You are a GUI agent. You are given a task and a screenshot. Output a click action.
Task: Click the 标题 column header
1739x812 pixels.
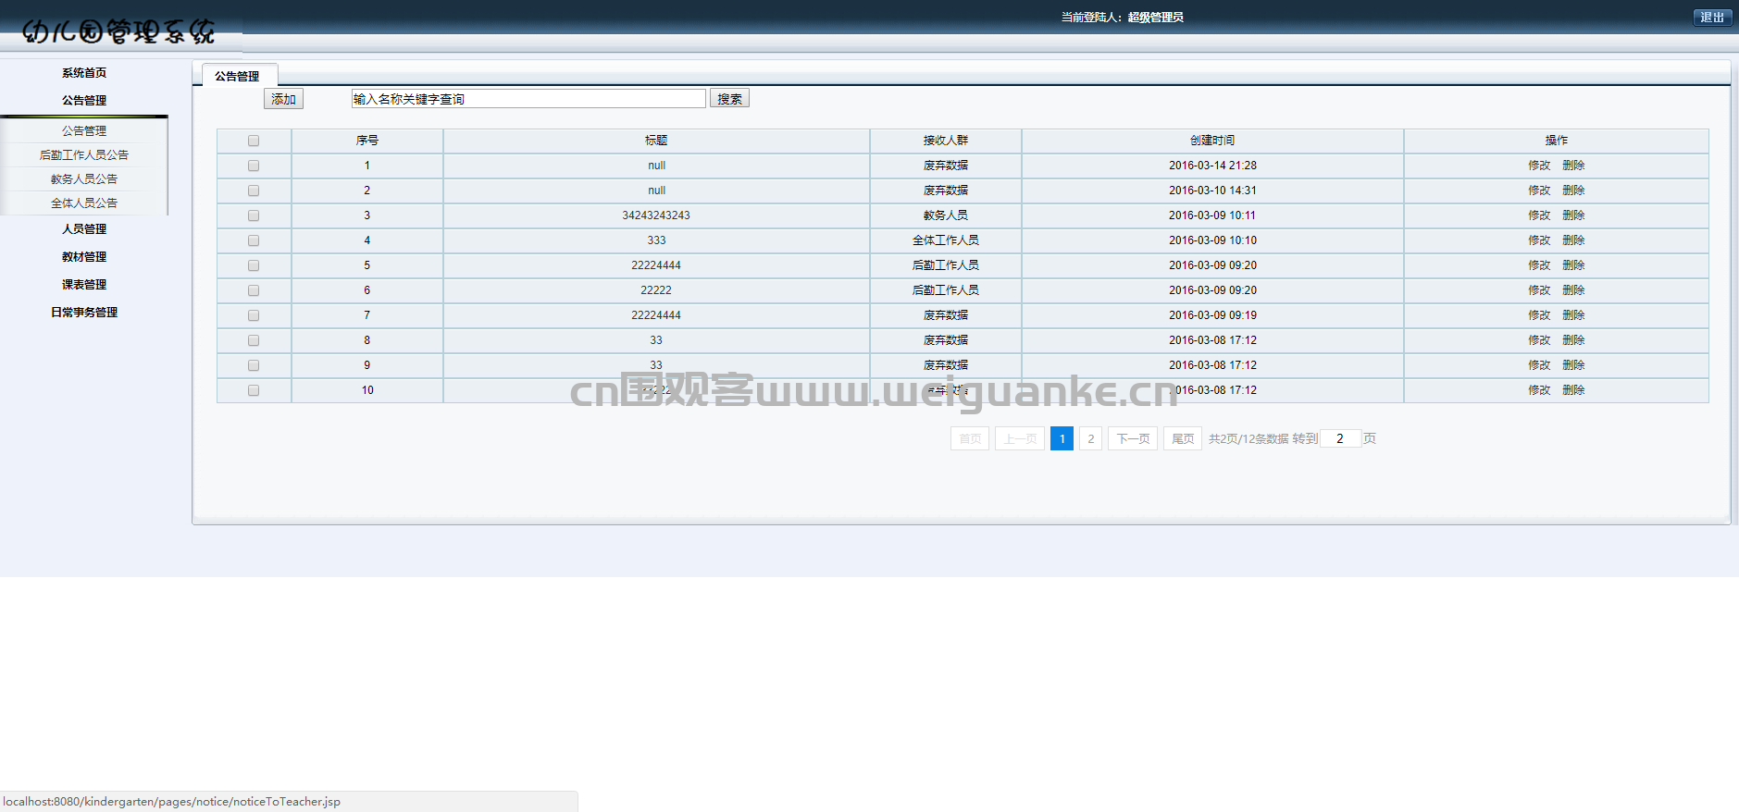coord(656,141)
